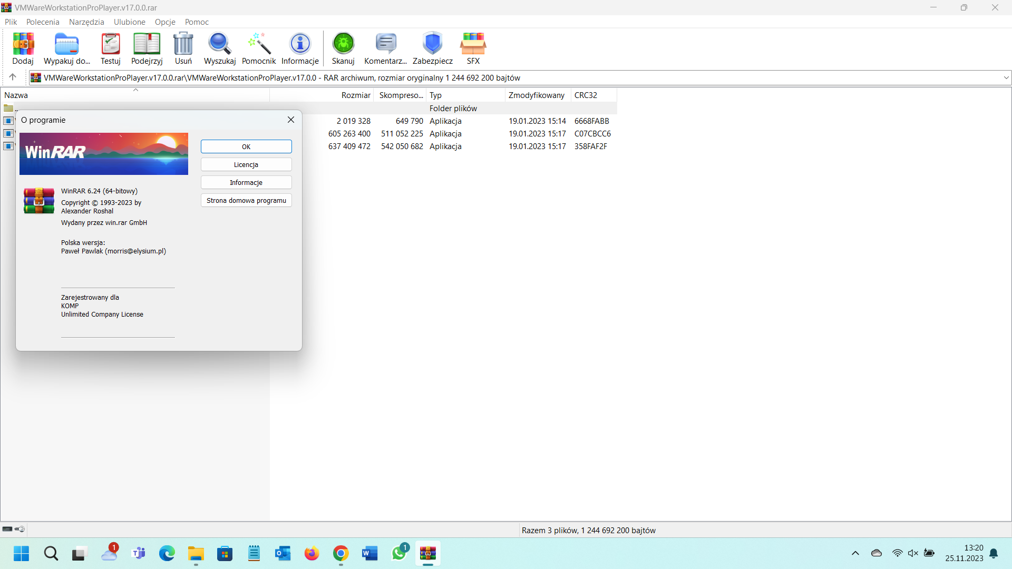Open taskbar Search
The height and width of the screenshot is (569, 1012).
pyautogui.click(x=51, y=553)
